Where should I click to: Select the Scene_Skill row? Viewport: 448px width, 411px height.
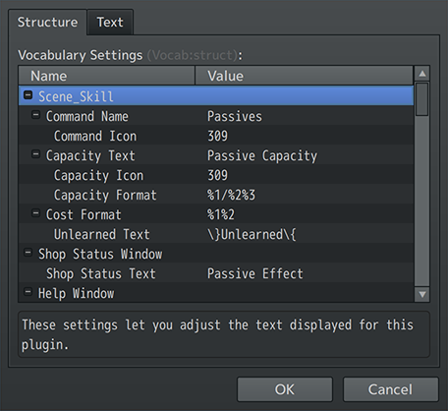216,95
